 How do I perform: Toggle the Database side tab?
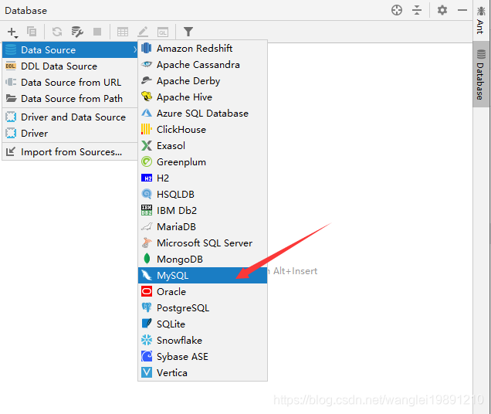pos(481,75)
